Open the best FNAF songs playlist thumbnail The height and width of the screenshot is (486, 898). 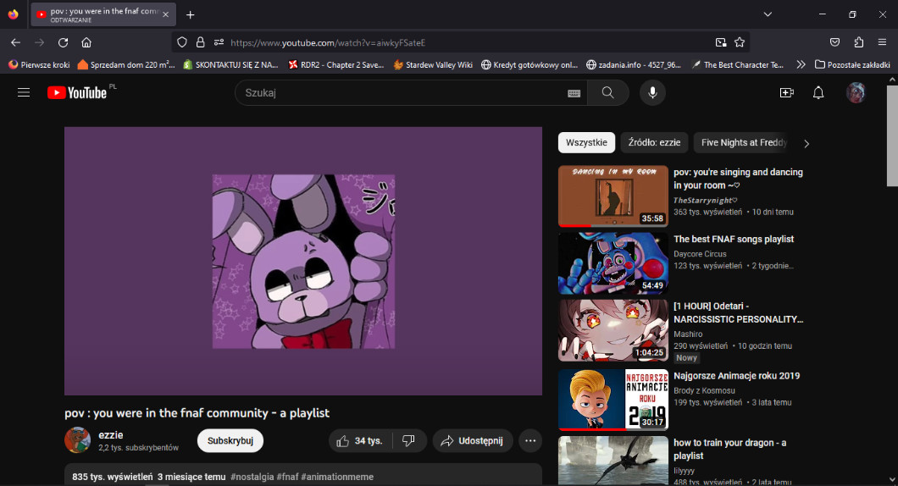click(613, 263)
